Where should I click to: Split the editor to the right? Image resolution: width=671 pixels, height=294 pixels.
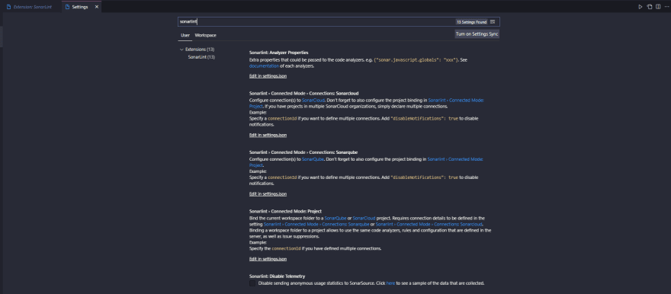658,7
